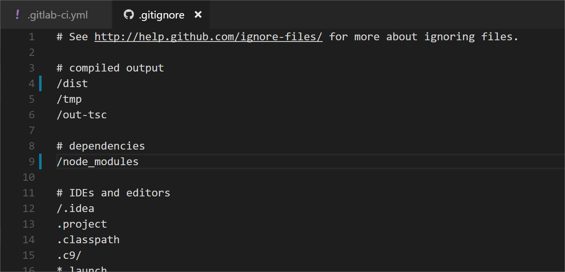The width and height of the screenshot is (565, 272).
Task: Click the modified marker beside line 4
Action: [40, 83]
